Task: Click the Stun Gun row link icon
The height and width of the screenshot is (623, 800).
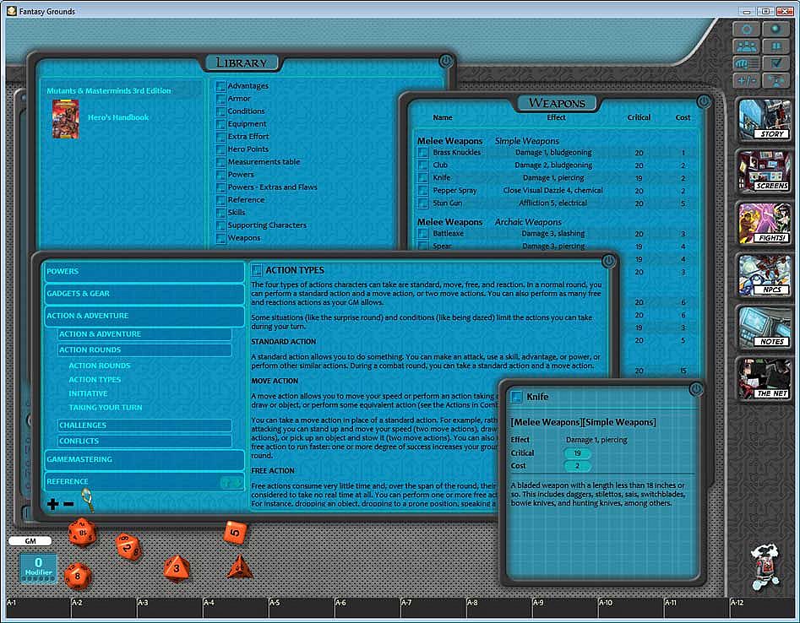Action: (423, 203)
